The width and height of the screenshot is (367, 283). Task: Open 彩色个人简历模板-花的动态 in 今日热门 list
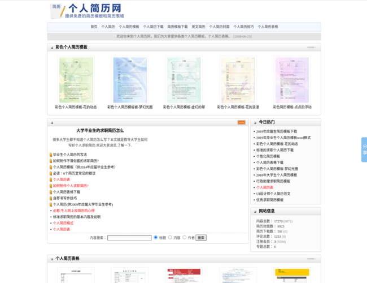(x=277, y=144)
